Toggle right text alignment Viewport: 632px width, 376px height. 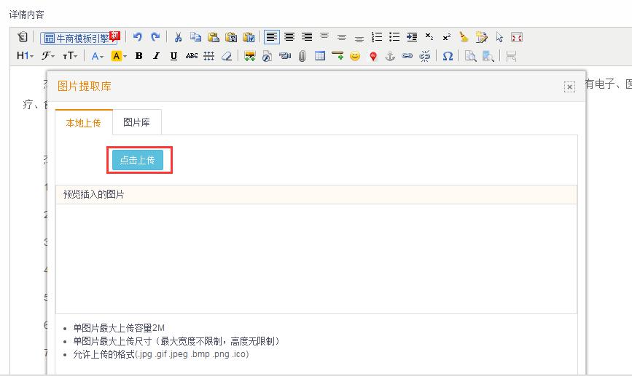(307, 37)
